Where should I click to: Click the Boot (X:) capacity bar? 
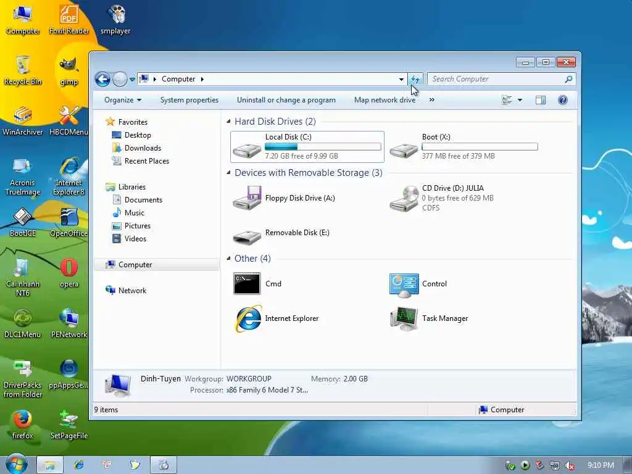click(x=480, y=147)
